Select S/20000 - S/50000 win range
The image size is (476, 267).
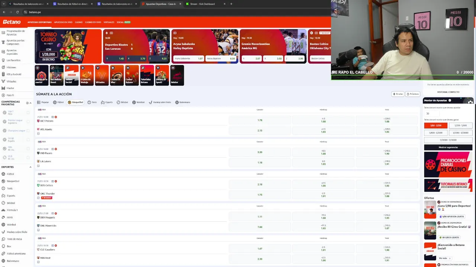448,140
